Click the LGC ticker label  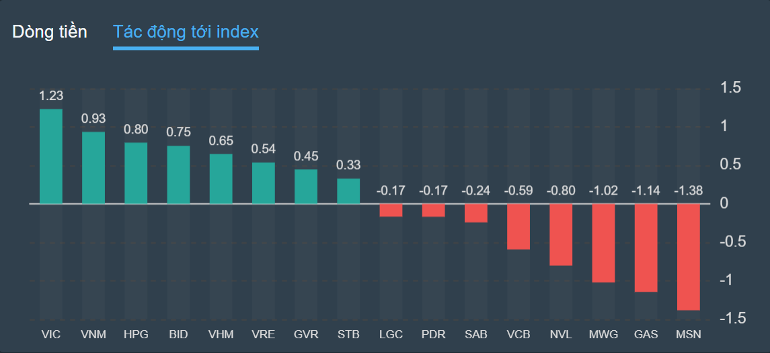pos(391,334)
